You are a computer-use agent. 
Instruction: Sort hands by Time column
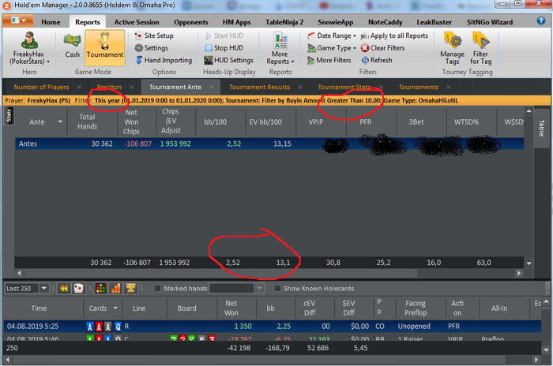click(x=39, y=308)
